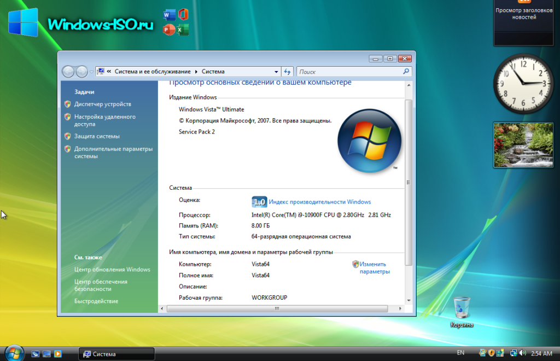Open Центр обновления Windows link

click(x=112, y=270)
